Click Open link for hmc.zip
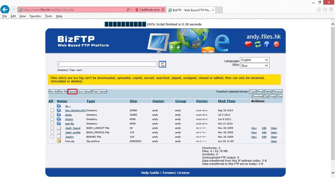335x178 pixels. click(x=274, y=141)
